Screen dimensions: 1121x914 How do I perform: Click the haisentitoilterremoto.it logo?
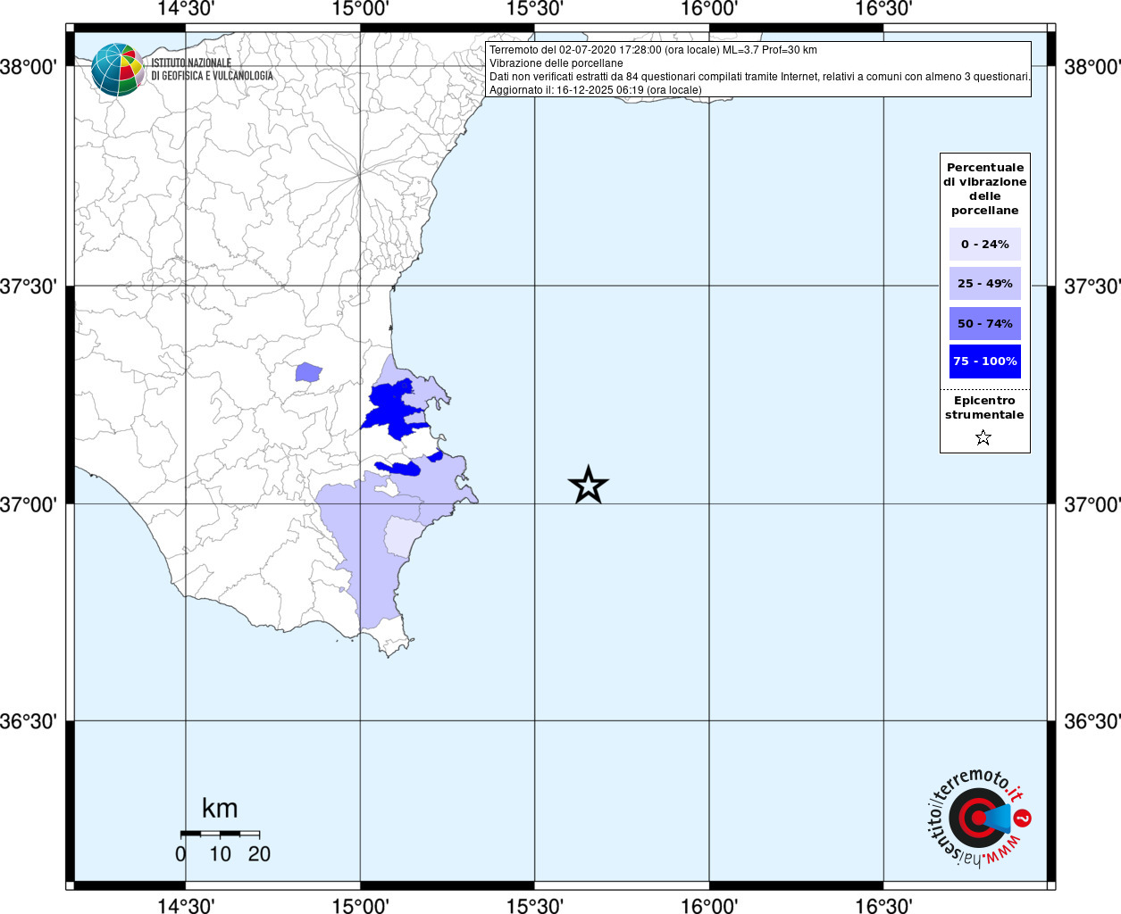point(979,818)
